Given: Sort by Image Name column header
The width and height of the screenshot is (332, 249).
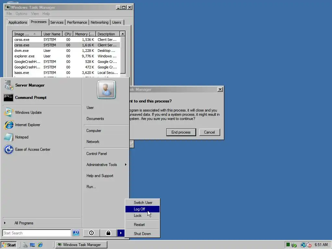Looking at the screenshot, I should [x=27, y=34].
